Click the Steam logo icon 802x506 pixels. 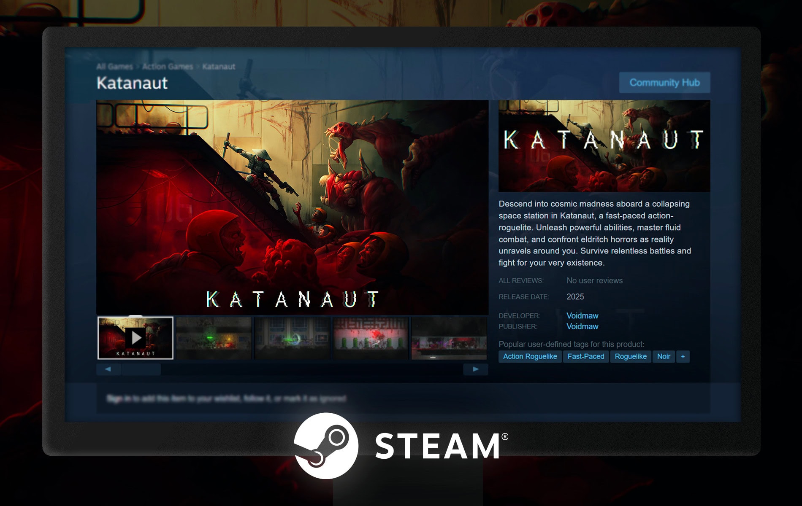coord(326,446)
